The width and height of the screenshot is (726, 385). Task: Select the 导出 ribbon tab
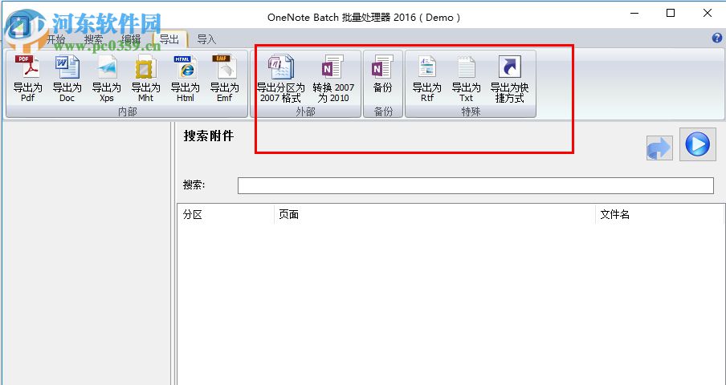click(169, 39)
